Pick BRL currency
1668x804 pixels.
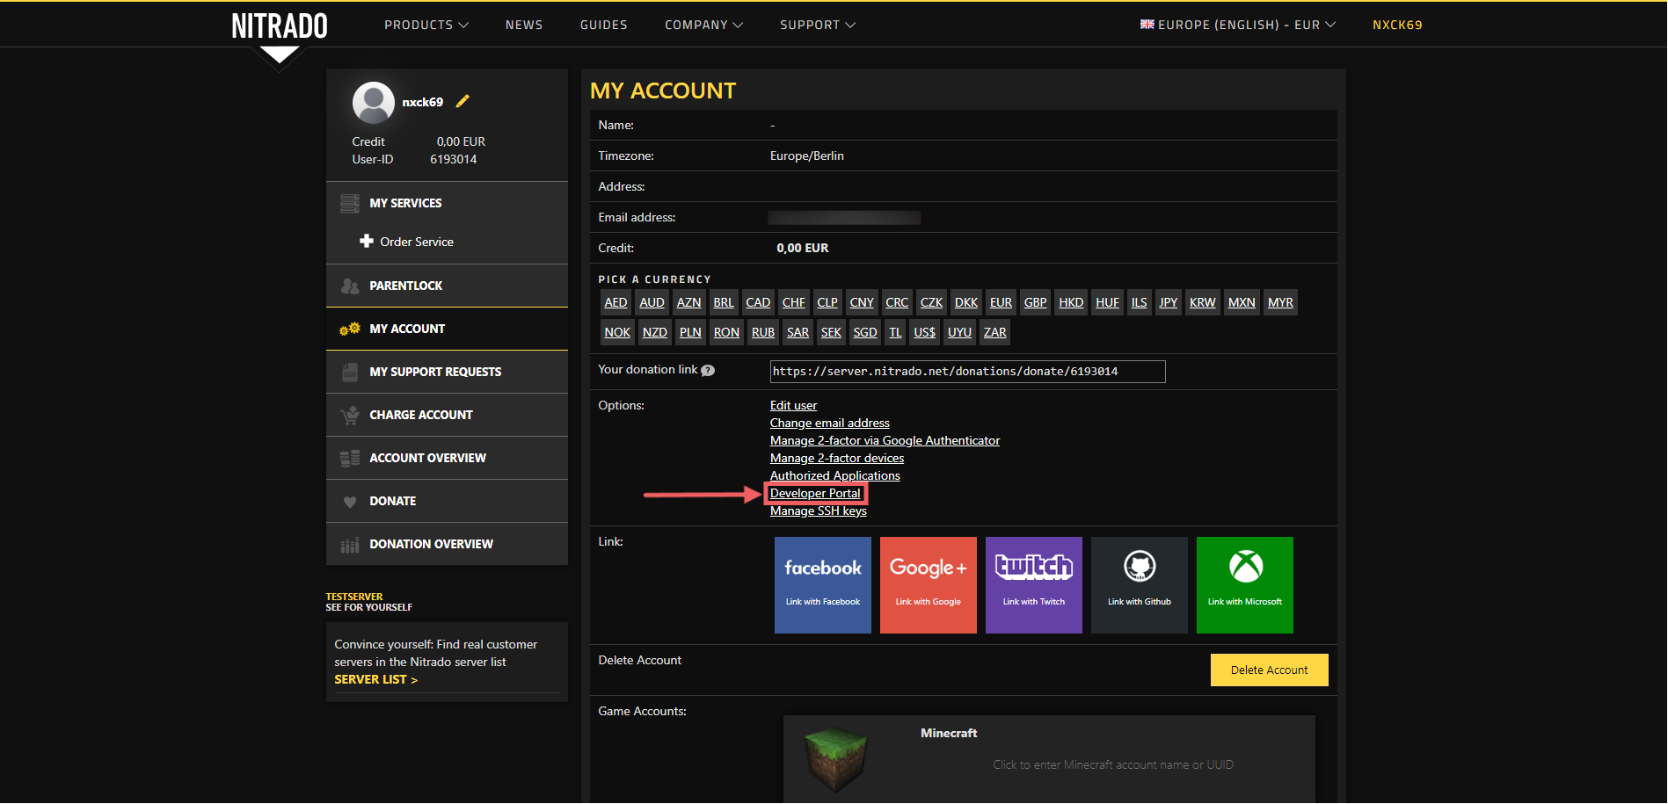click(724, 302)
